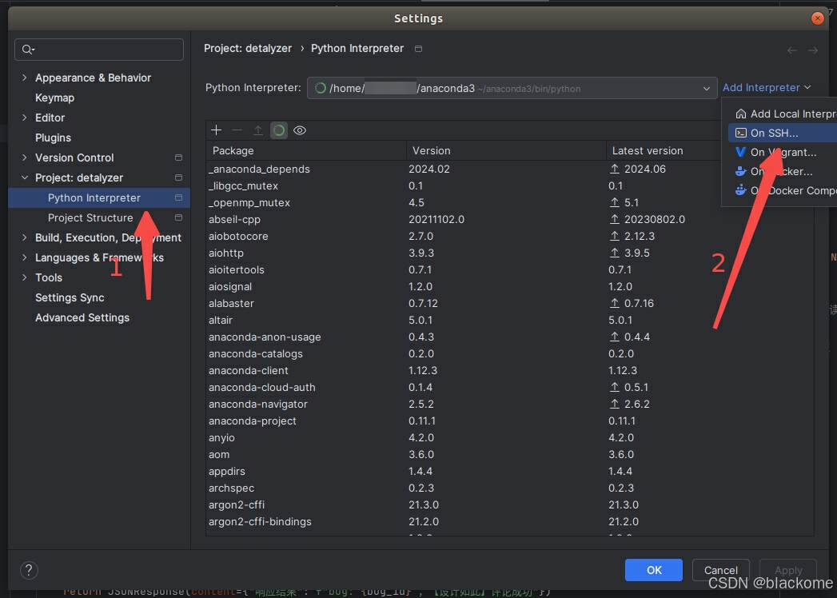Expand the Version Control section
The width and height of the screenshot is (837, 598).
(x=25, y=157)
